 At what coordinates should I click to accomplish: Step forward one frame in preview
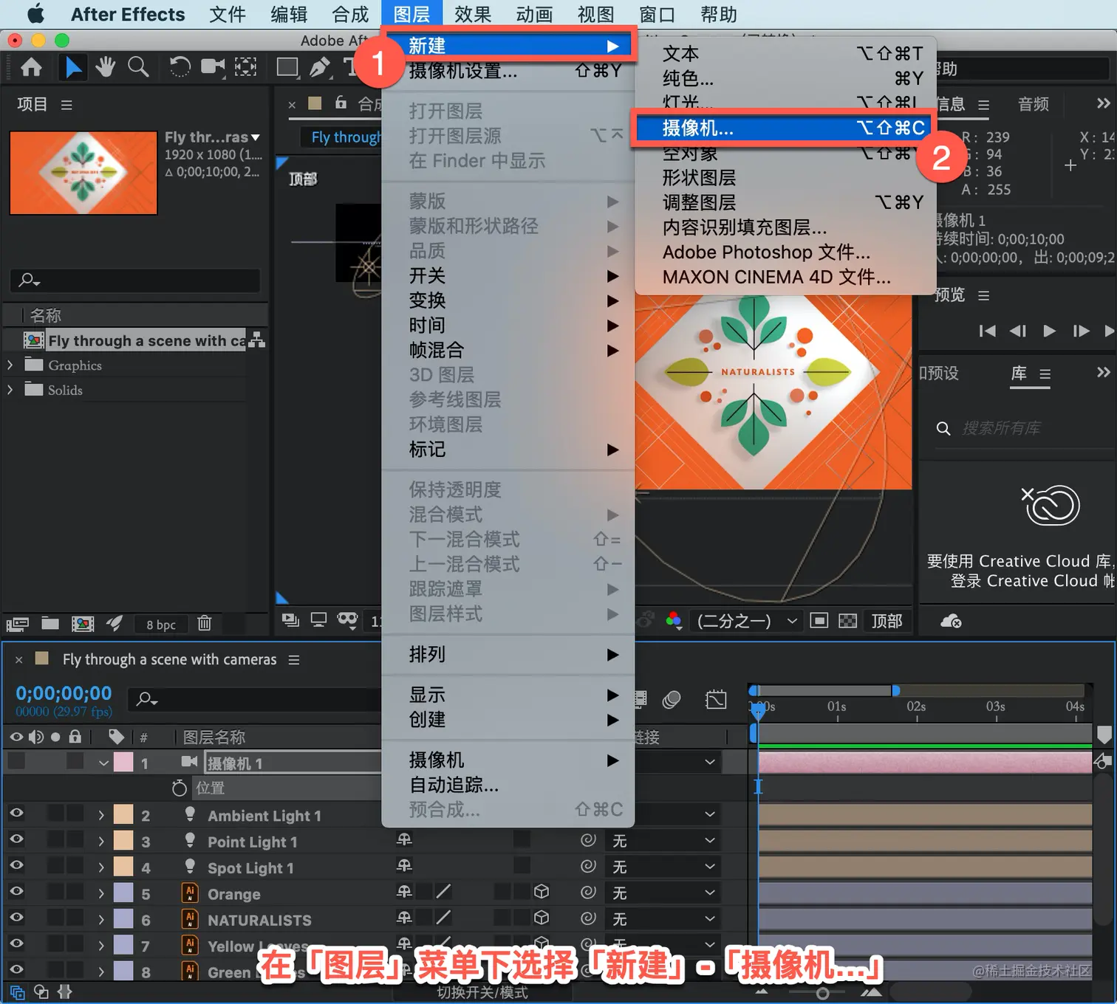tap(1081, 331)
